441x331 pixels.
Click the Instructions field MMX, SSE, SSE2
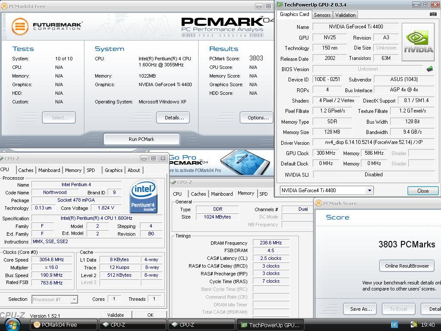96,241
